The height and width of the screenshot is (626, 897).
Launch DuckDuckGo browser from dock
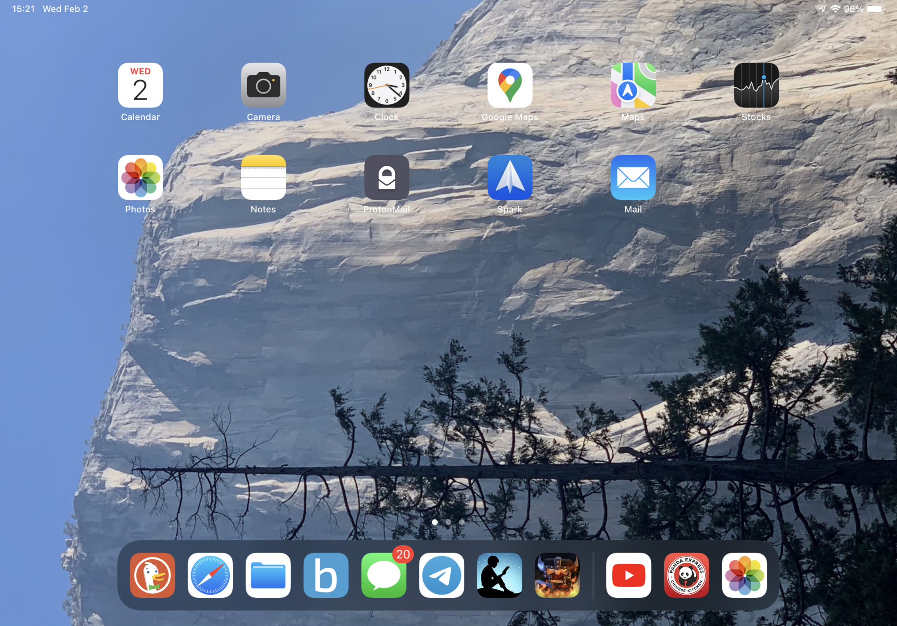[x=152, y=575]
